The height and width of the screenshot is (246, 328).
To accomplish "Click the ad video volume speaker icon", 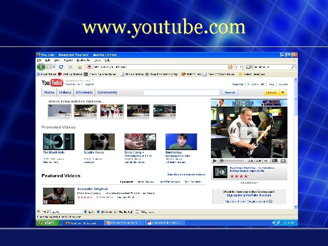I will tap(266, 161).
